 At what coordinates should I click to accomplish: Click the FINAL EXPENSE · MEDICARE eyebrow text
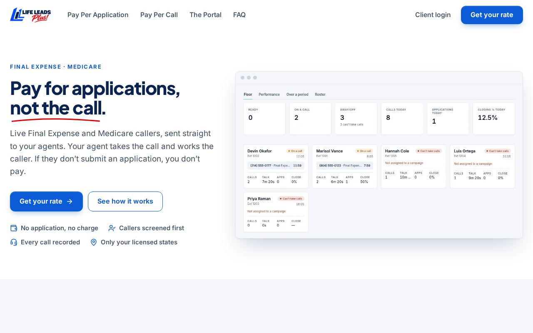click(x=56, y=67)
